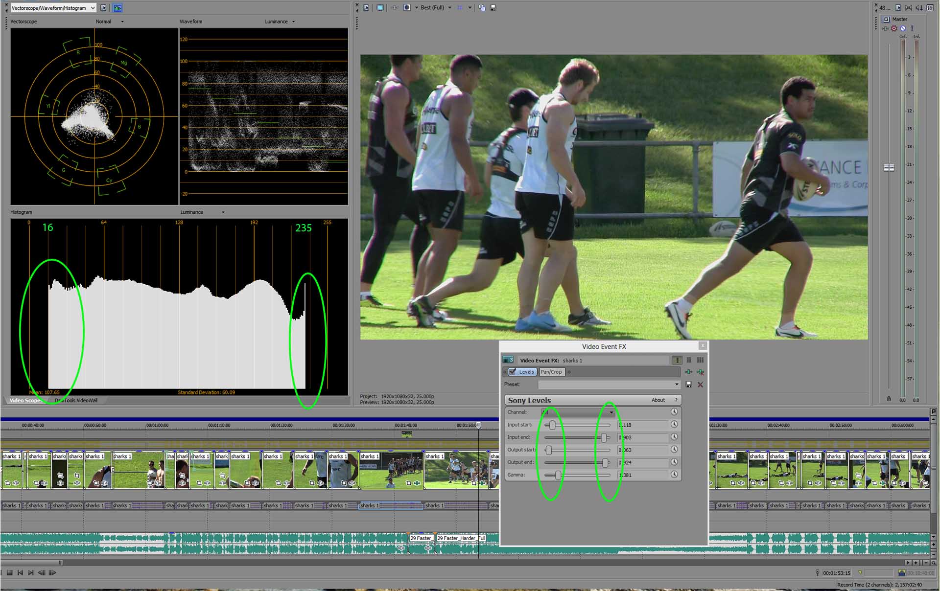Click the video scopes settings icon
Screen dimensions: 940x591
(103, 8)
